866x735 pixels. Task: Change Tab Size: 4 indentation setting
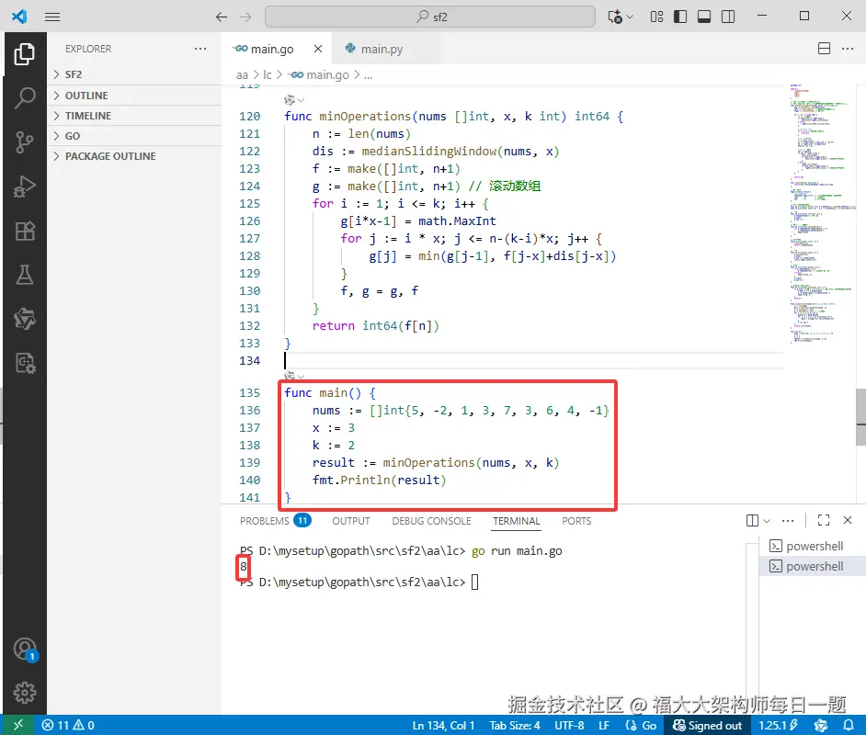click(x=514, y=725)
